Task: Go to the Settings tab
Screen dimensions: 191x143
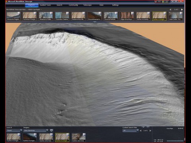Action: (x=115, y=5)
